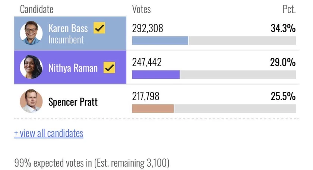Select the Spencer Pratt name label
This screenshot has width=313, height=170.
click(x=73, y=102)
